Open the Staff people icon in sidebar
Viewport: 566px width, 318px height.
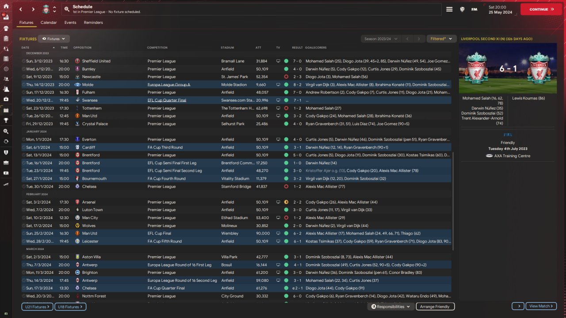6,79
